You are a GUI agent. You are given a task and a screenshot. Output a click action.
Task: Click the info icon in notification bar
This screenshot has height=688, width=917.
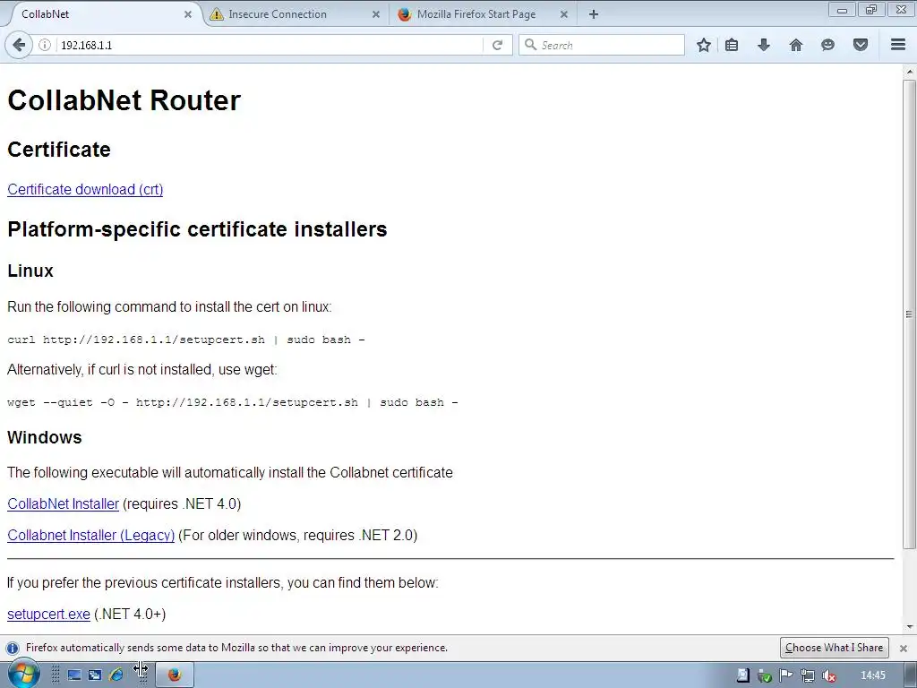pyautogui.click(x=12, y=649)
